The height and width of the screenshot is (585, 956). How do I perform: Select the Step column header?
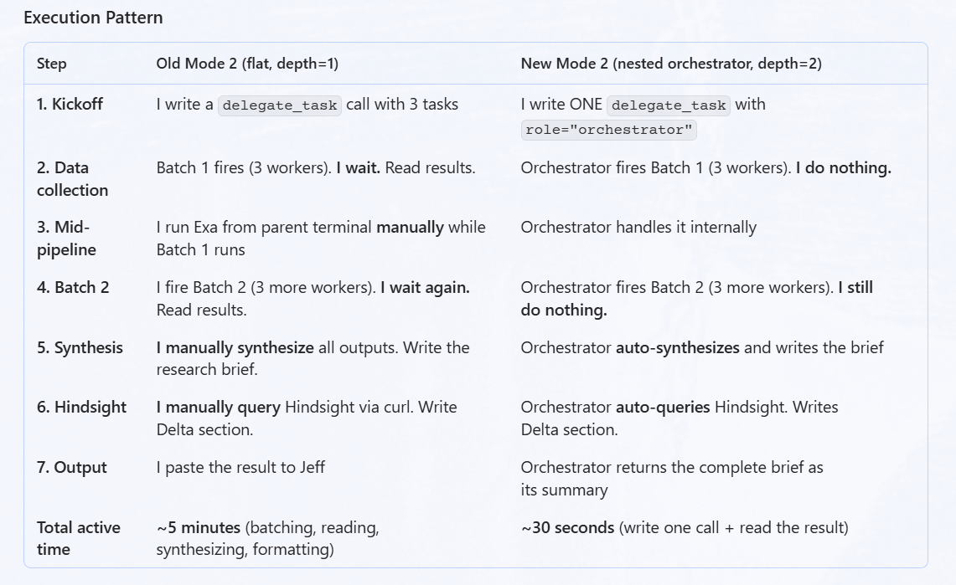52,64
